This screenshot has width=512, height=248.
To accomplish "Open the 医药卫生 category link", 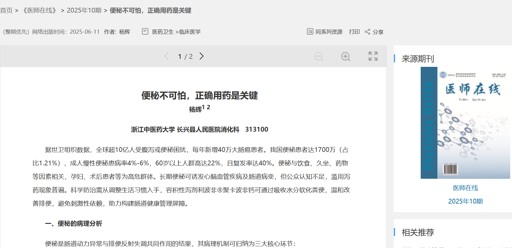I will [x=163, y=32].
